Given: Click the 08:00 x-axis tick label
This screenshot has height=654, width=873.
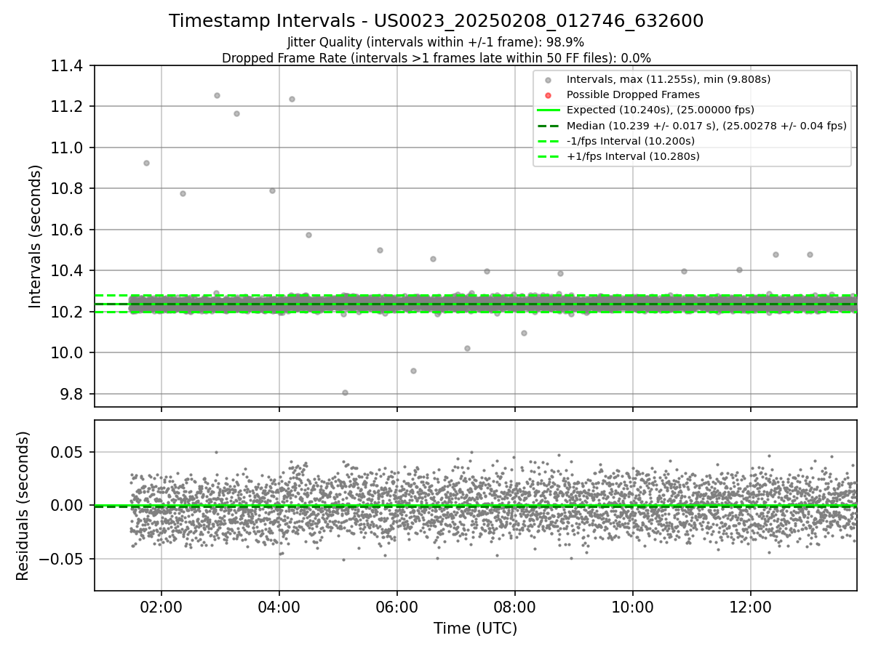Looking at the screenshot, I should (x=515, y=606).
